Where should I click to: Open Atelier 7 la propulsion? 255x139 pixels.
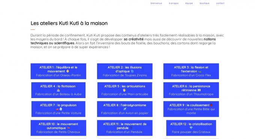click(58, 109)
